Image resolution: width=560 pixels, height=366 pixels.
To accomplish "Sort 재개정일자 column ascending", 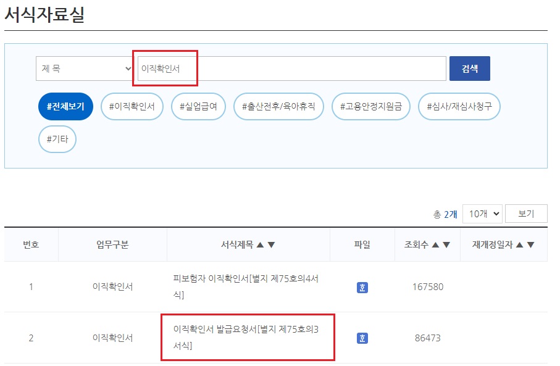I will click(x=519, y=244).
